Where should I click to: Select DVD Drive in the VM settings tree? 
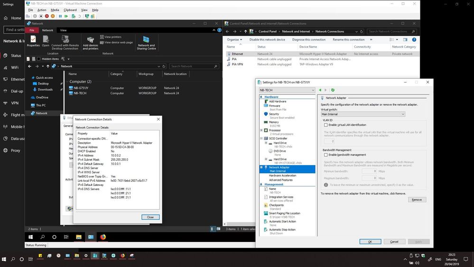pyautogui.click(x=279, y=151)
